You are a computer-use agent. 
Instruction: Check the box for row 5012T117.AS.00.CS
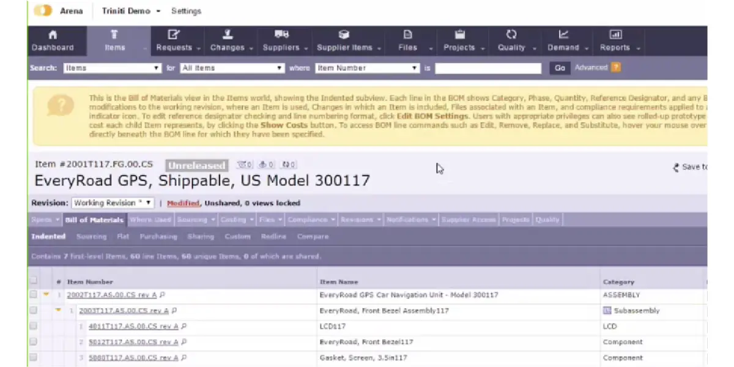34,343
